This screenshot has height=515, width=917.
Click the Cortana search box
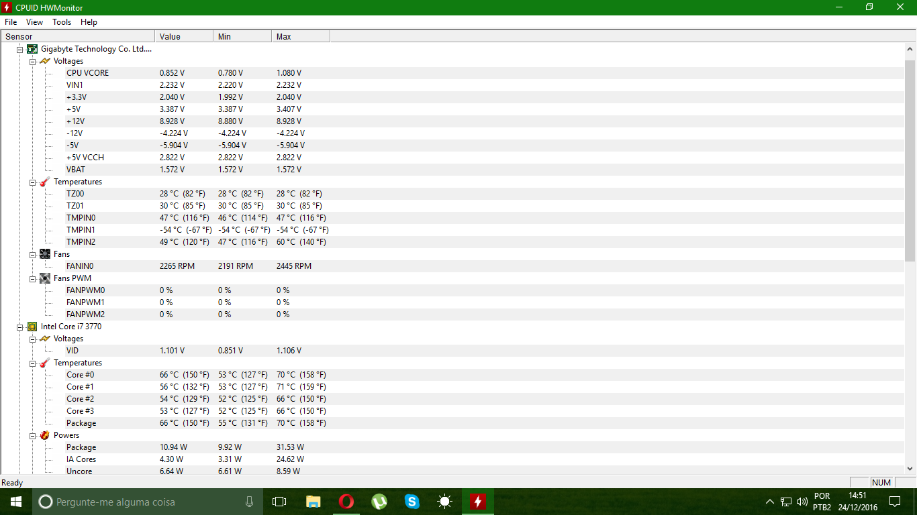pyautogui.click(x=148, y=502)
